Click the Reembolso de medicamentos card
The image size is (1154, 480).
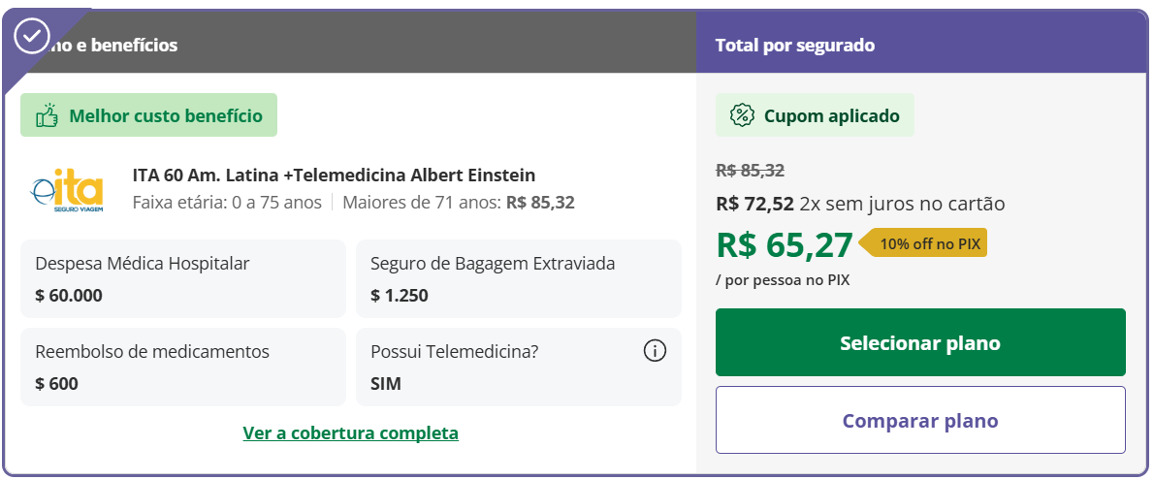pos(183,367)
